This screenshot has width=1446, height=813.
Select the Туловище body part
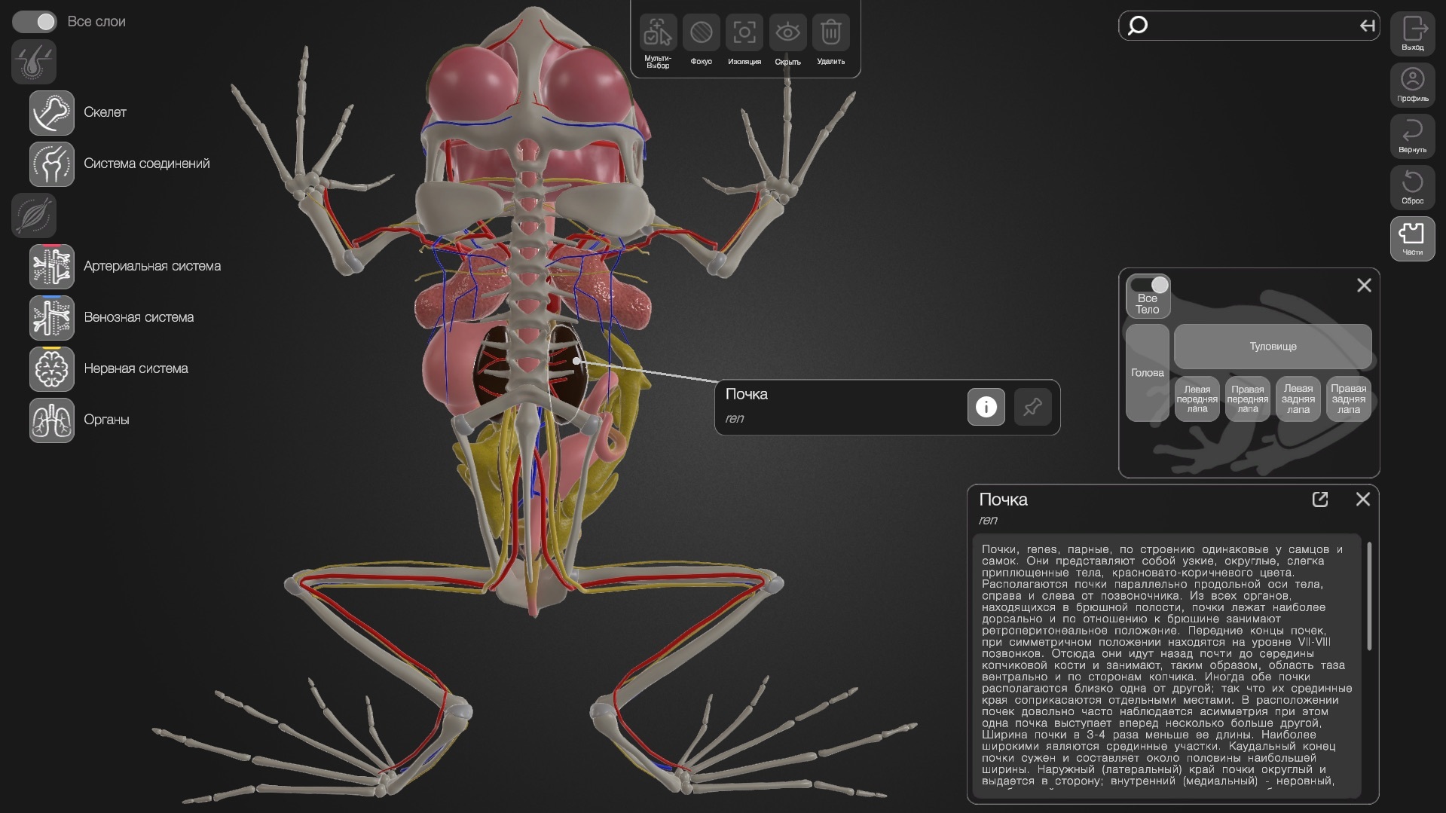[1273, 347]
